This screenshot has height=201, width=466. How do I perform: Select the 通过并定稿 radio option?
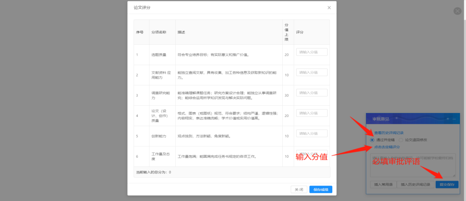tap(372, 140)
